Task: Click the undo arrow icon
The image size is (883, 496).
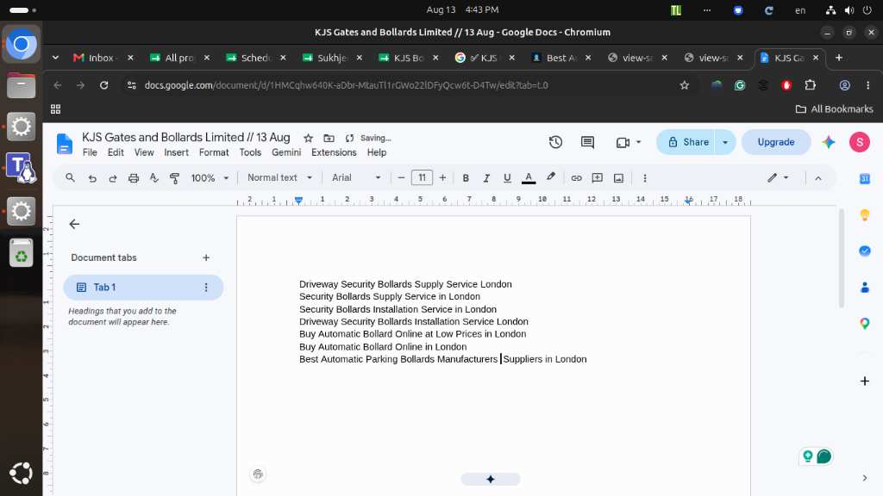Action: pos(92,178)
